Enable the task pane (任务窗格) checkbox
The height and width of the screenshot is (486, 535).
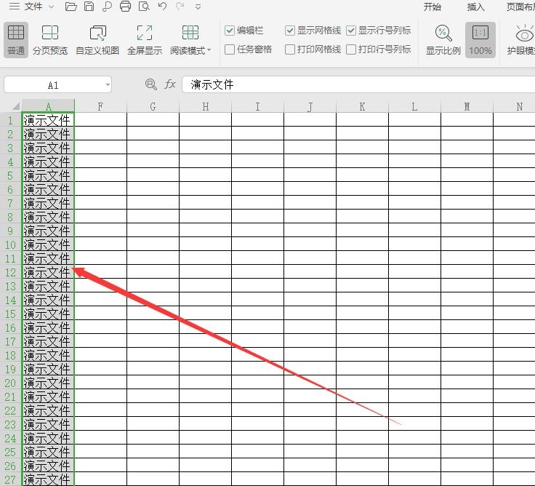(230, 49)
